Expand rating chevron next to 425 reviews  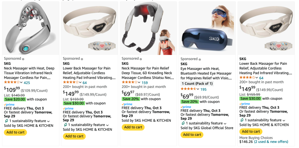click(x=21, y=83)
